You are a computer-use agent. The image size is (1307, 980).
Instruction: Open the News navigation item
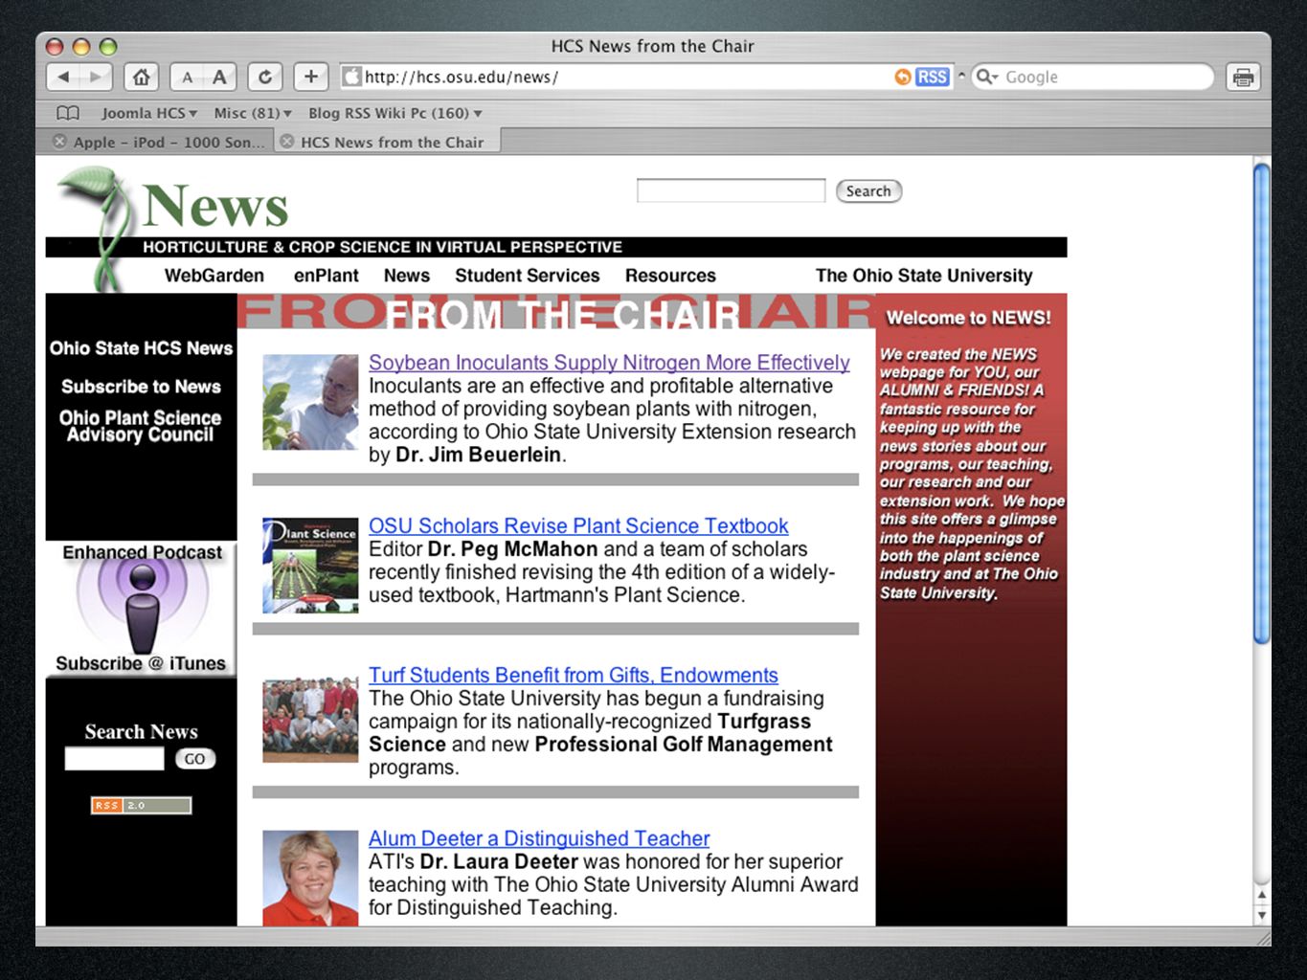(407, 276)
